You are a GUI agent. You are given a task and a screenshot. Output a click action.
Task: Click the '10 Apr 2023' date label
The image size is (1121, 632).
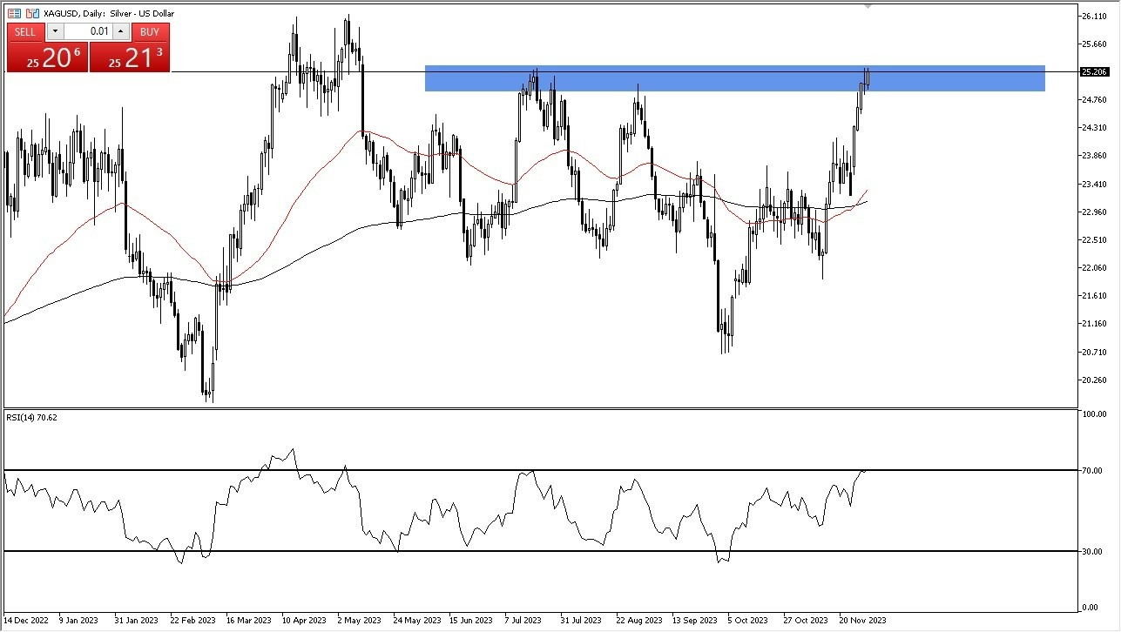tap(304, 621)
